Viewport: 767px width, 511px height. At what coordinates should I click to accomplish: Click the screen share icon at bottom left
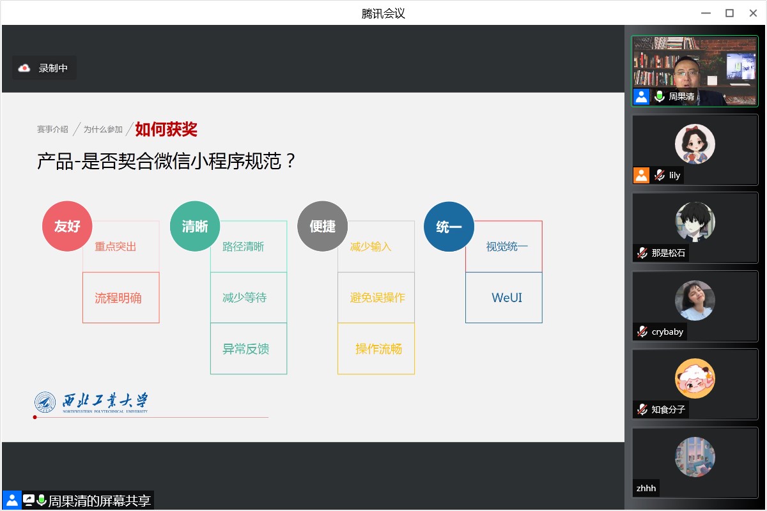[x=29, y=500]
